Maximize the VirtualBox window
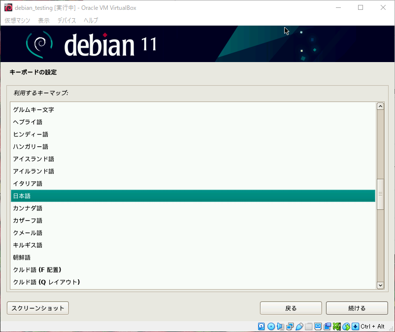The height and width of the screenshot is (332, 395). 361,7
